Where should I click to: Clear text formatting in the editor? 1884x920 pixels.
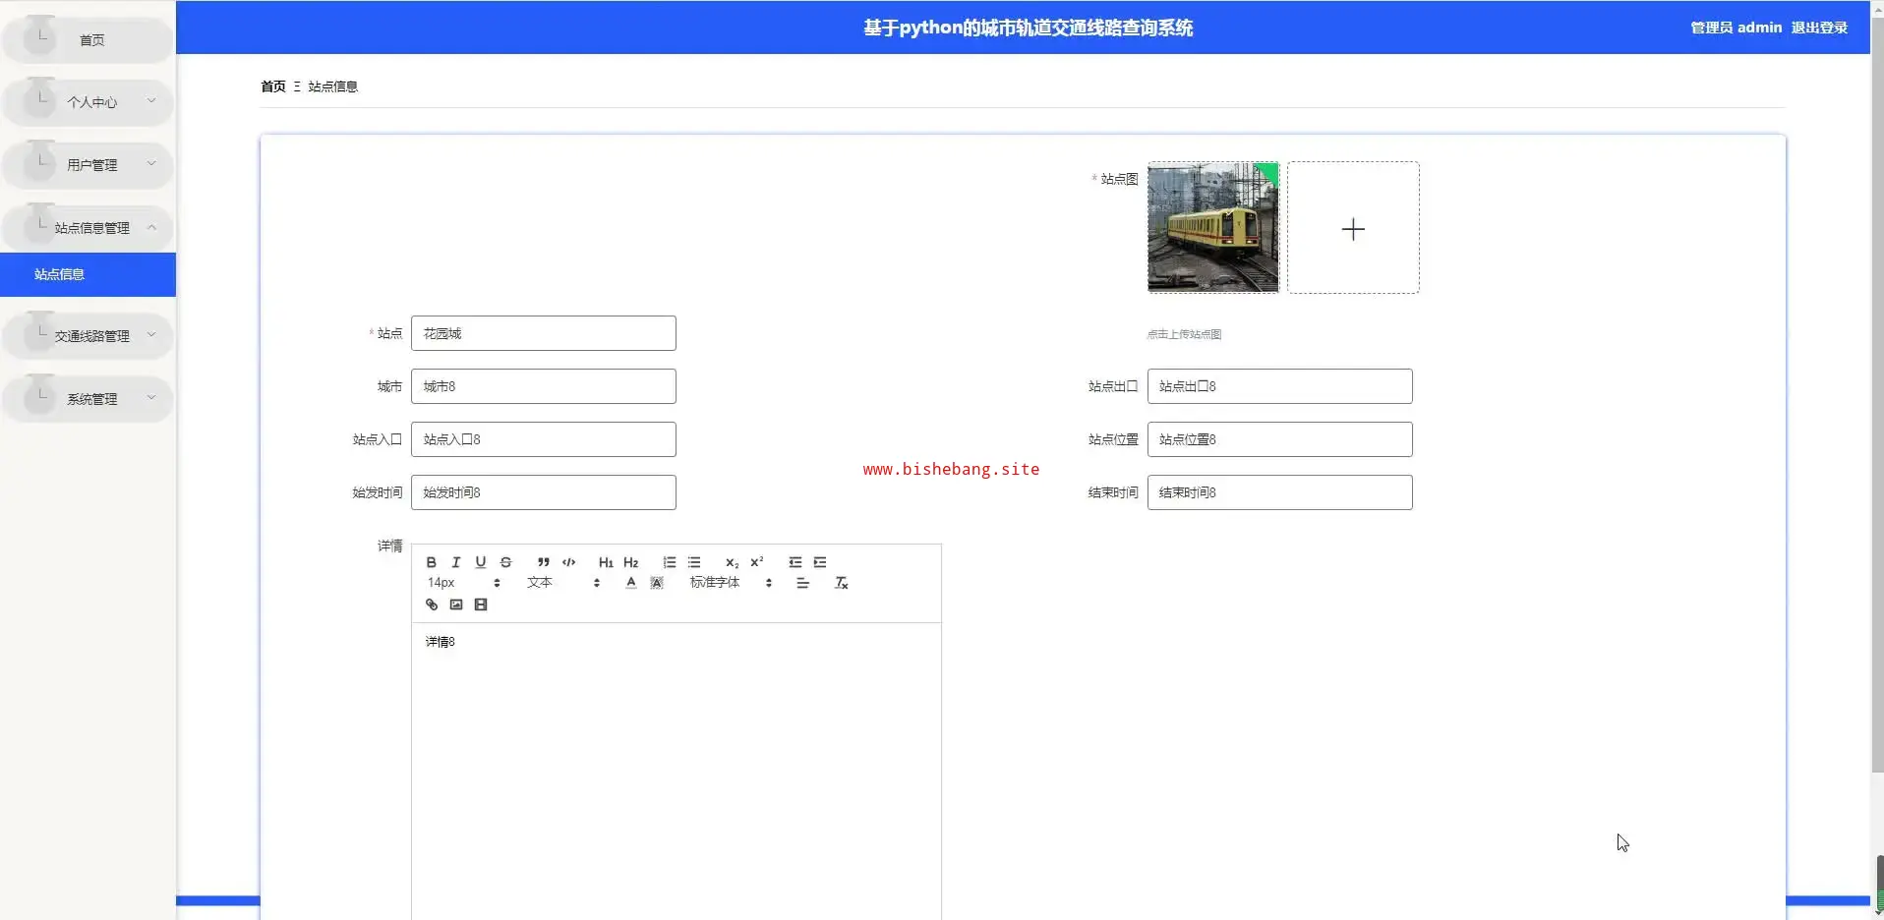click(841, 583)
